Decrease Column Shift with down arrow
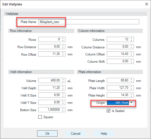 (x=131, y=62)
